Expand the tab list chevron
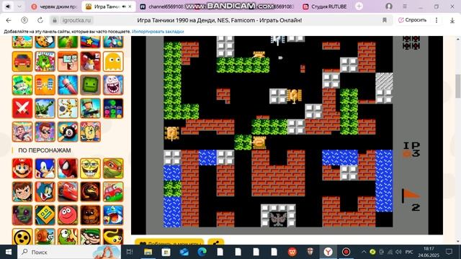Viewport: 461px width, 259px height. (19, 6)
